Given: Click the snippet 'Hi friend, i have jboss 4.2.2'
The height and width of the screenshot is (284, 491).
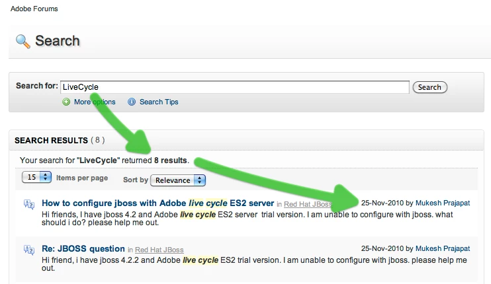Looking at the screenshot, I should point(254,264).
